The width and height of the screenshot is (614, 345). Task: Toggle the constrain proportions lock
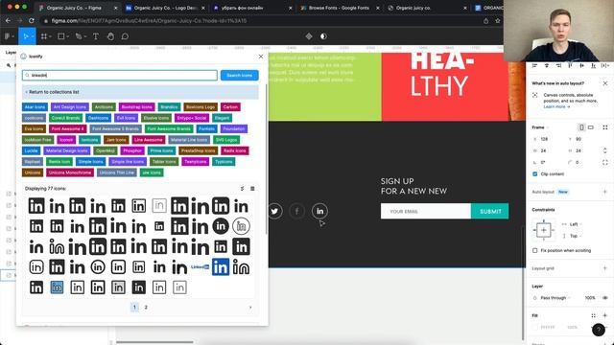(x=605, y=150)
